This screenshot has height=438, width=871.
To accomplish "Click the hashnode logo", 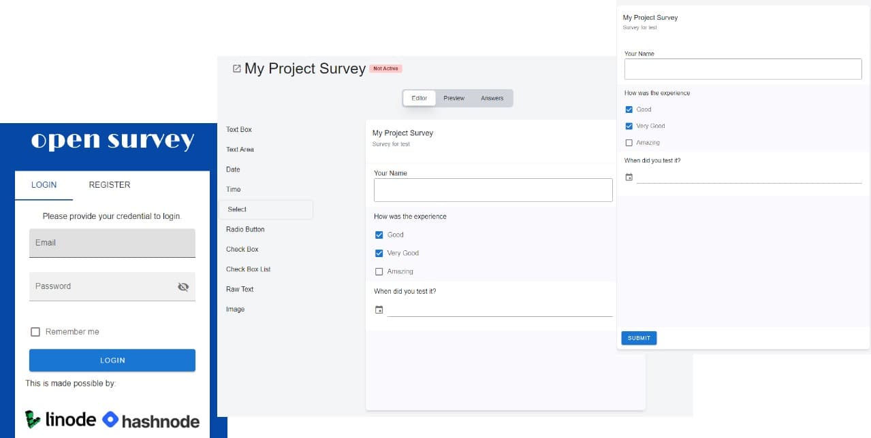I will tap(151, 420).
